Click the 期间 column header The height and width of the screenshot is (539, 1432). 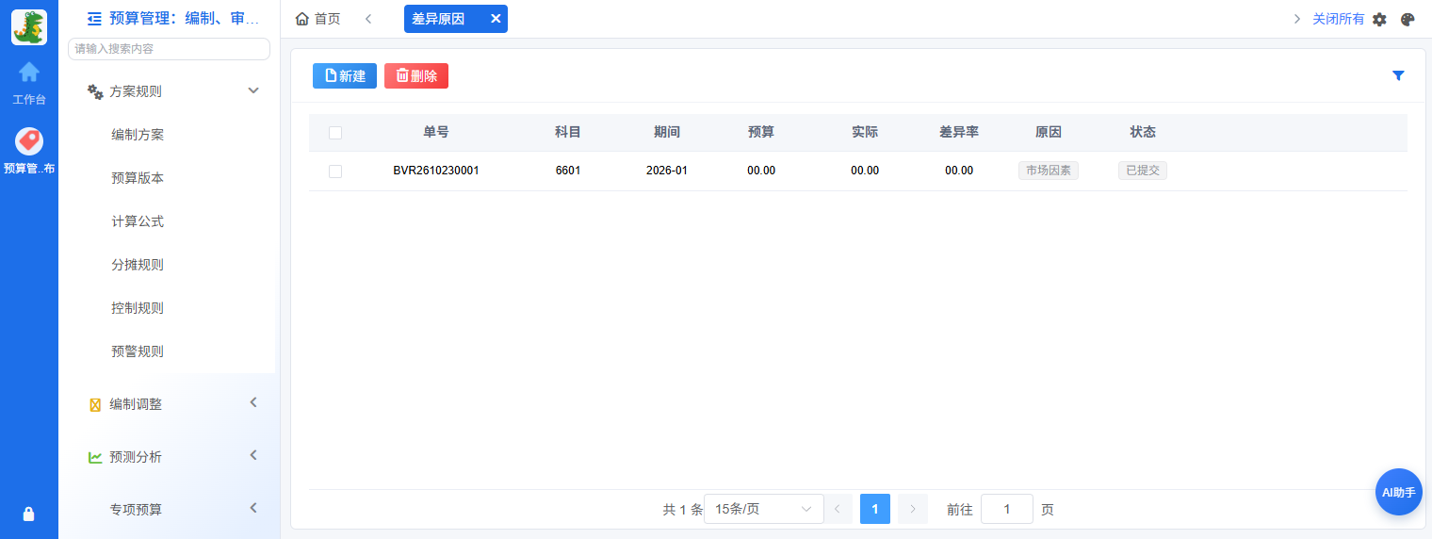point(667,132)
